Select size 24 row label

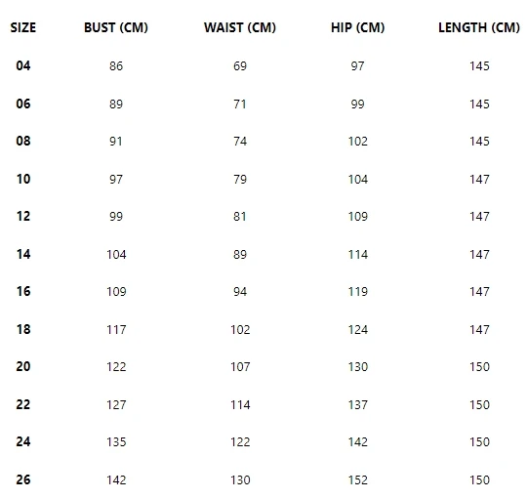(x=23, y=441)
